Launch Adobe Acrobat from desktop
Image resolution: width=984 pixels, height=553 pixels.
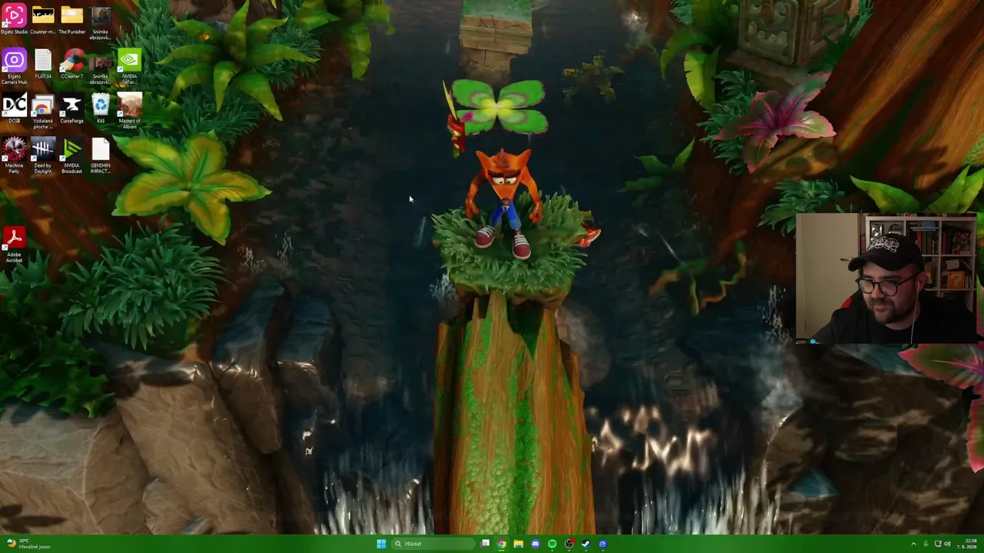[x=14, y=245]
